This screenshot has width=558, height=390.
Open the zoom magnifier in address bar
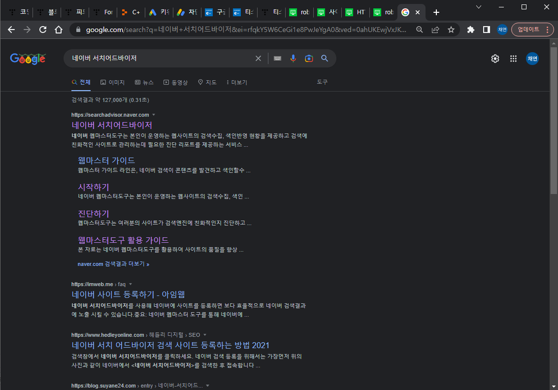point(420,30)
